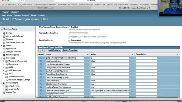Collapse the Resources tree node

(2, 58)
